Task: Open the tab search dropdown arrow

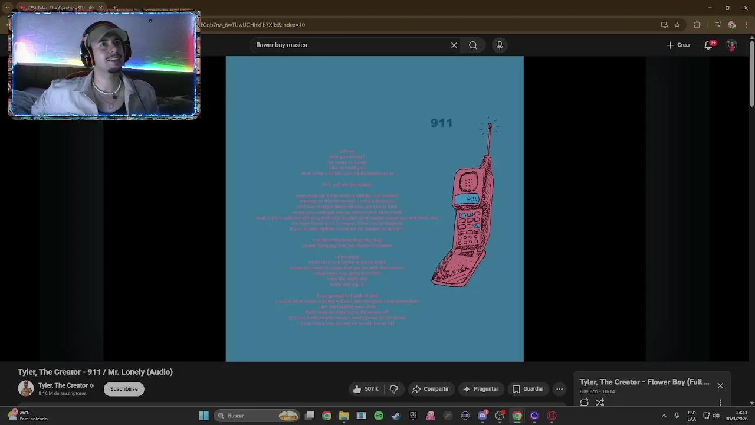Action: point(8,8)
